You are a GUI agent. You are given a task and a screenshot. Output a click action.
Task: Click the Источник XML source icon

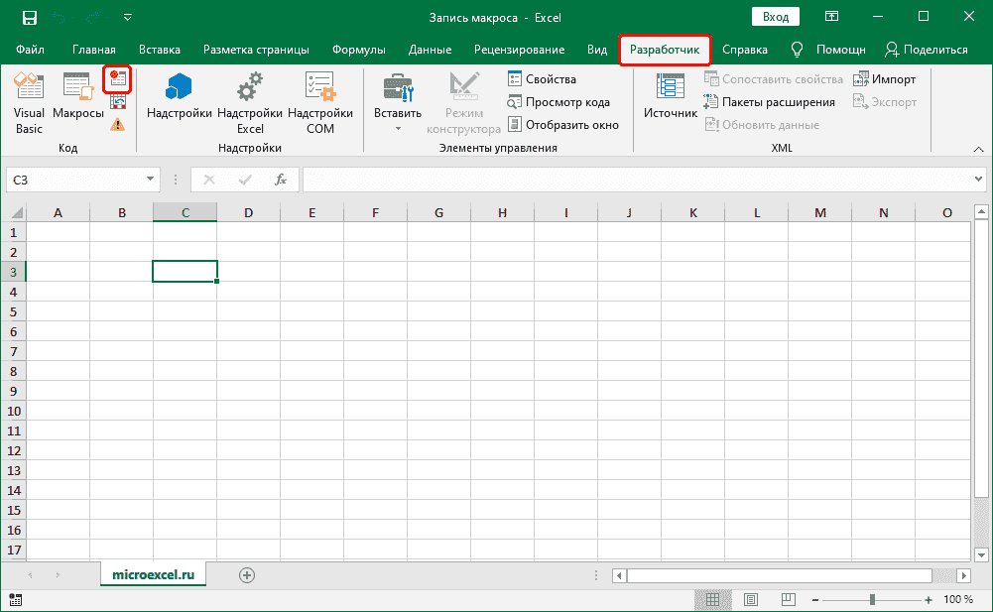tap(671, 99)
